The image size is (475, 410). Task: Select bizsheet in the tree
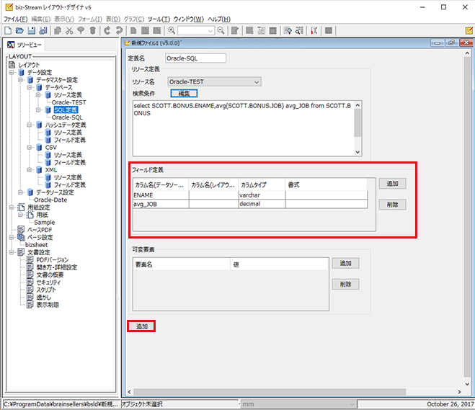coord(36,245)
